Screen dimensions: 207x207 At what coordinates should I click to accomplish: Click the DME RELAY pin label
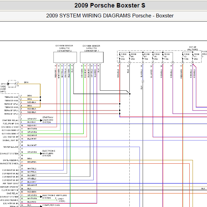point(12,193)
